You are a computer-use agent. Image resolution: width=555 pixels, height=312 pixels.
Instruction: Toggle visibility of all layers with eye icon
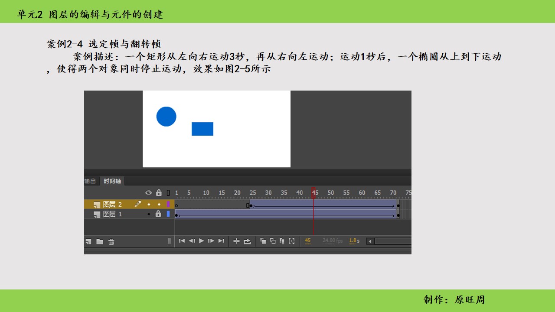point(149,193)
